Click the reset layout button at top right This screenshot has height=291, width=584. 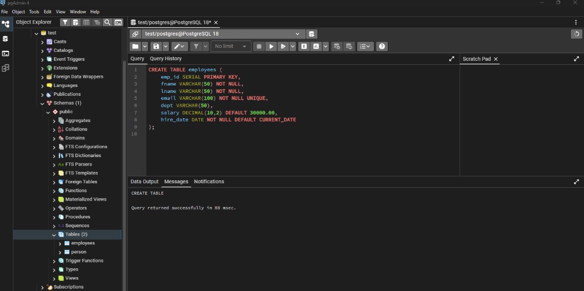coord(577,34)
